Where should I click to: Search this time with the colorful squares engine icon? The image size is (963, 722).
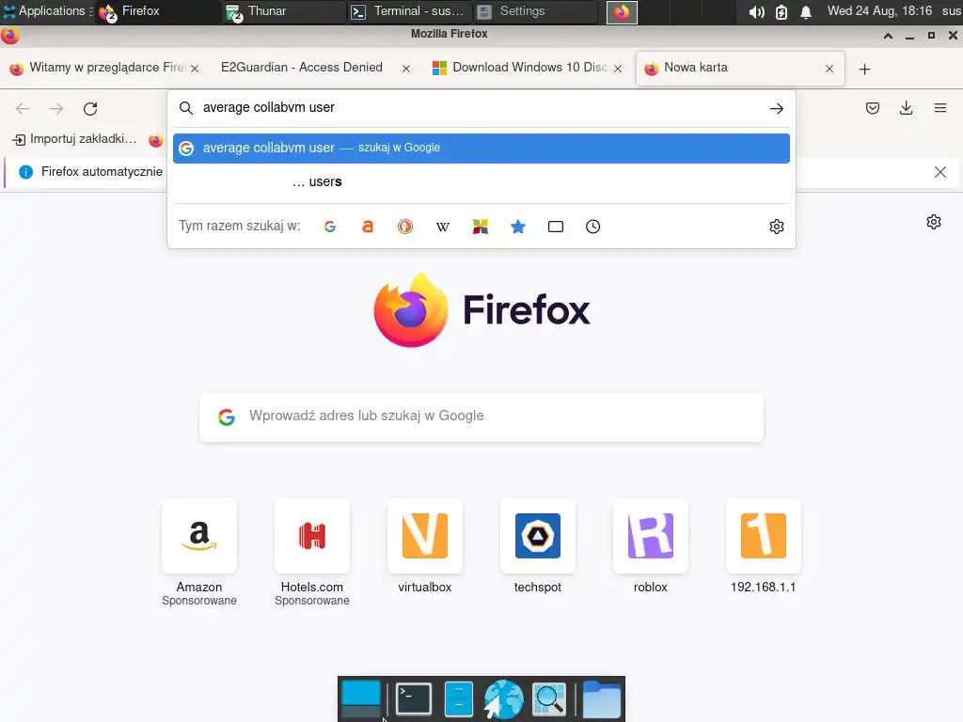click(x=481, y=227)
